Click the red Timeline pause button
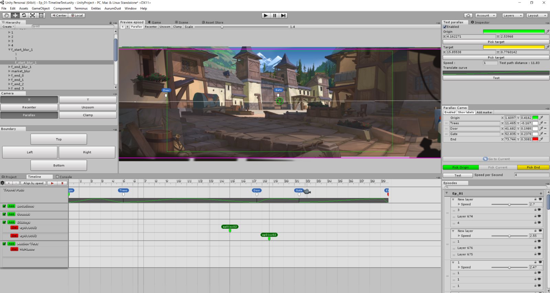Image resolution: width=550 pixels, height=293 pixels. (x=62, y=183)
